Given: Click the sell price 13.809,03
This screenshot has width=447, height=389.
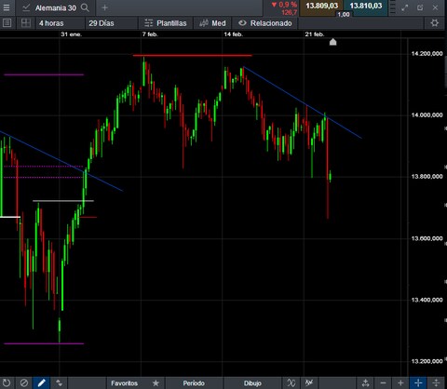Looking at the screenshot, I should pos(321,6).
